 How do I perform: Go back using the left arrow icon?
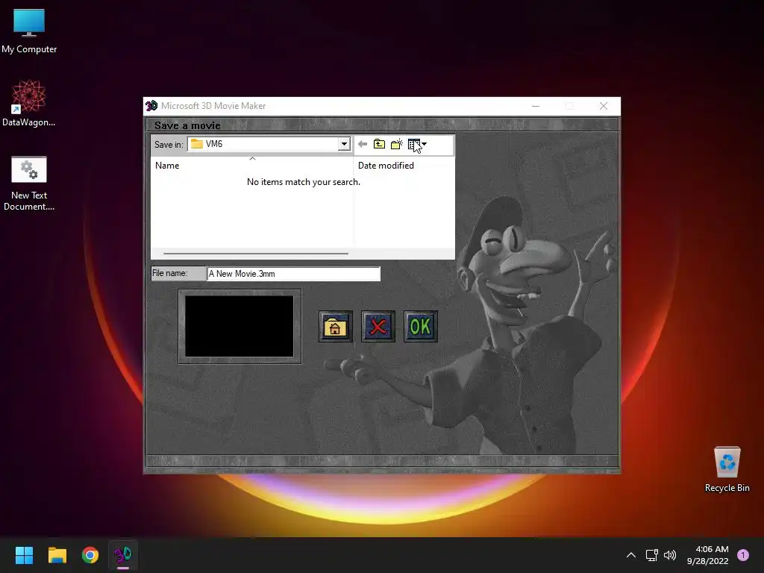(363, 144)
